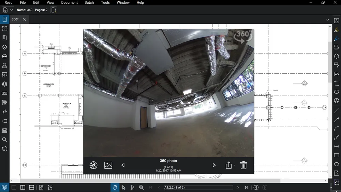341x192 pixels.
Task: Go to next photo in viewer
Action: [214, 165]
